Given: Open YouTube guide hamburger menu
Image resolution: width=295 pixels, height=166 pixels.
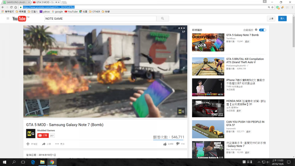Looking at the screenshot, I should 8,18.
